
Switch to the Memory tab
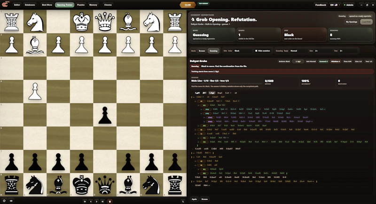(x=93, y=5)
